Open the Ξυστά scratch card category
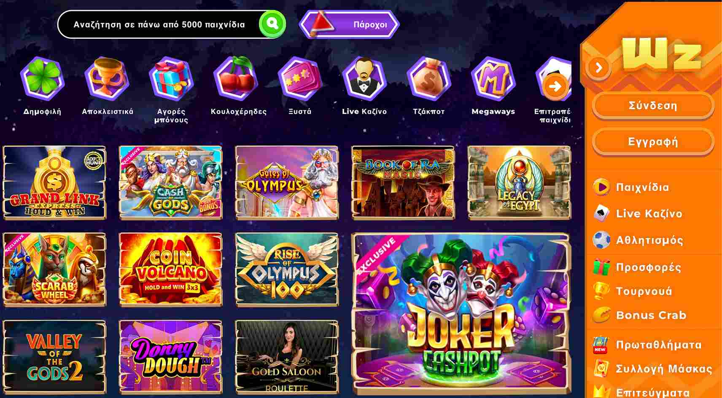The width and height of the screenshot is (722, 398). coord(300,79)
